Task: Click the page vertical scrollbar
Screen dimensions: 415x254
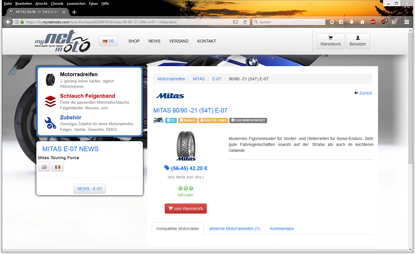Action: [410, 98]
